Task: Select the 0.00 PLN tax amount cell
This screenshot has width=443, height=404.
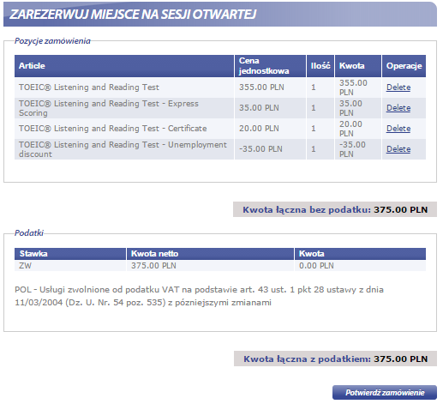Action: coord(360,266)
